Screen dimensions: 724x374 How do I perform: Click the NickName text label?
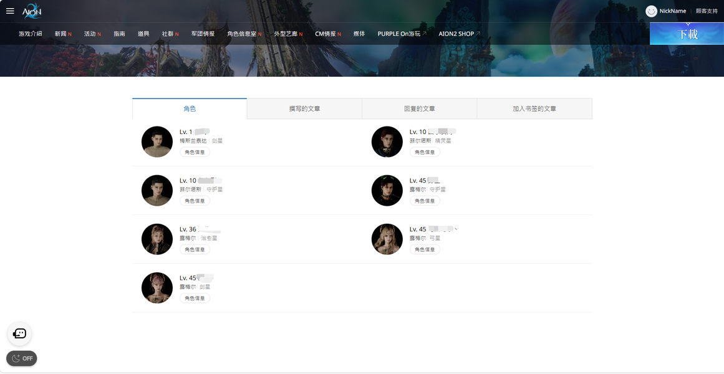[673, 11]
